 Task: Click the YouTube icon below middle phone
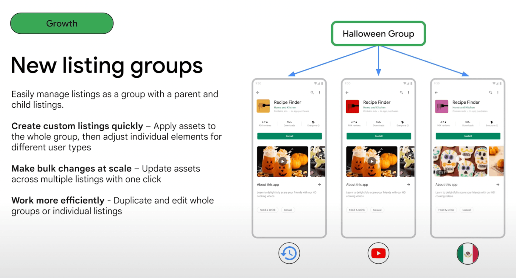(x=379, y=253)
